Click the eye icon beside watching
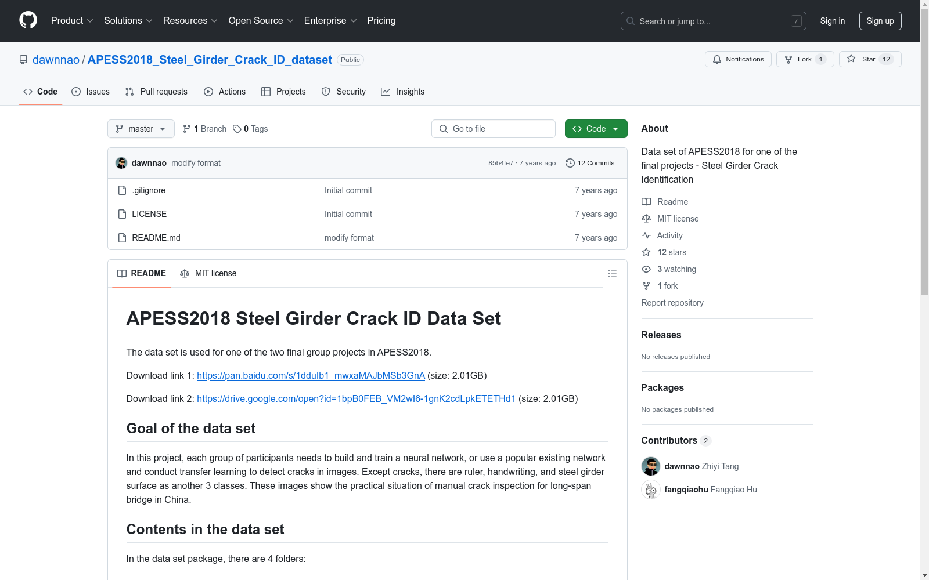The image size is (929, 580). [646, 269]
